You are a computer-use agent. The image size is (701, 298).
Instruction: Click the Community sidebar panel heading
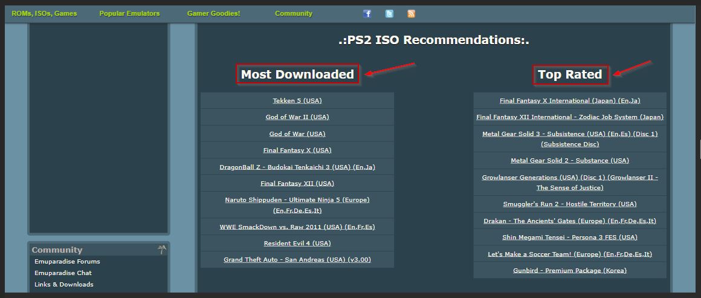click(x=57, y=250)
